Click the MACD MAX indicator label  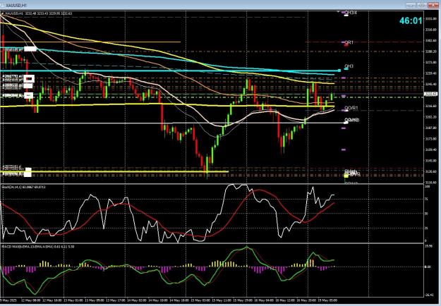[38, 247]
